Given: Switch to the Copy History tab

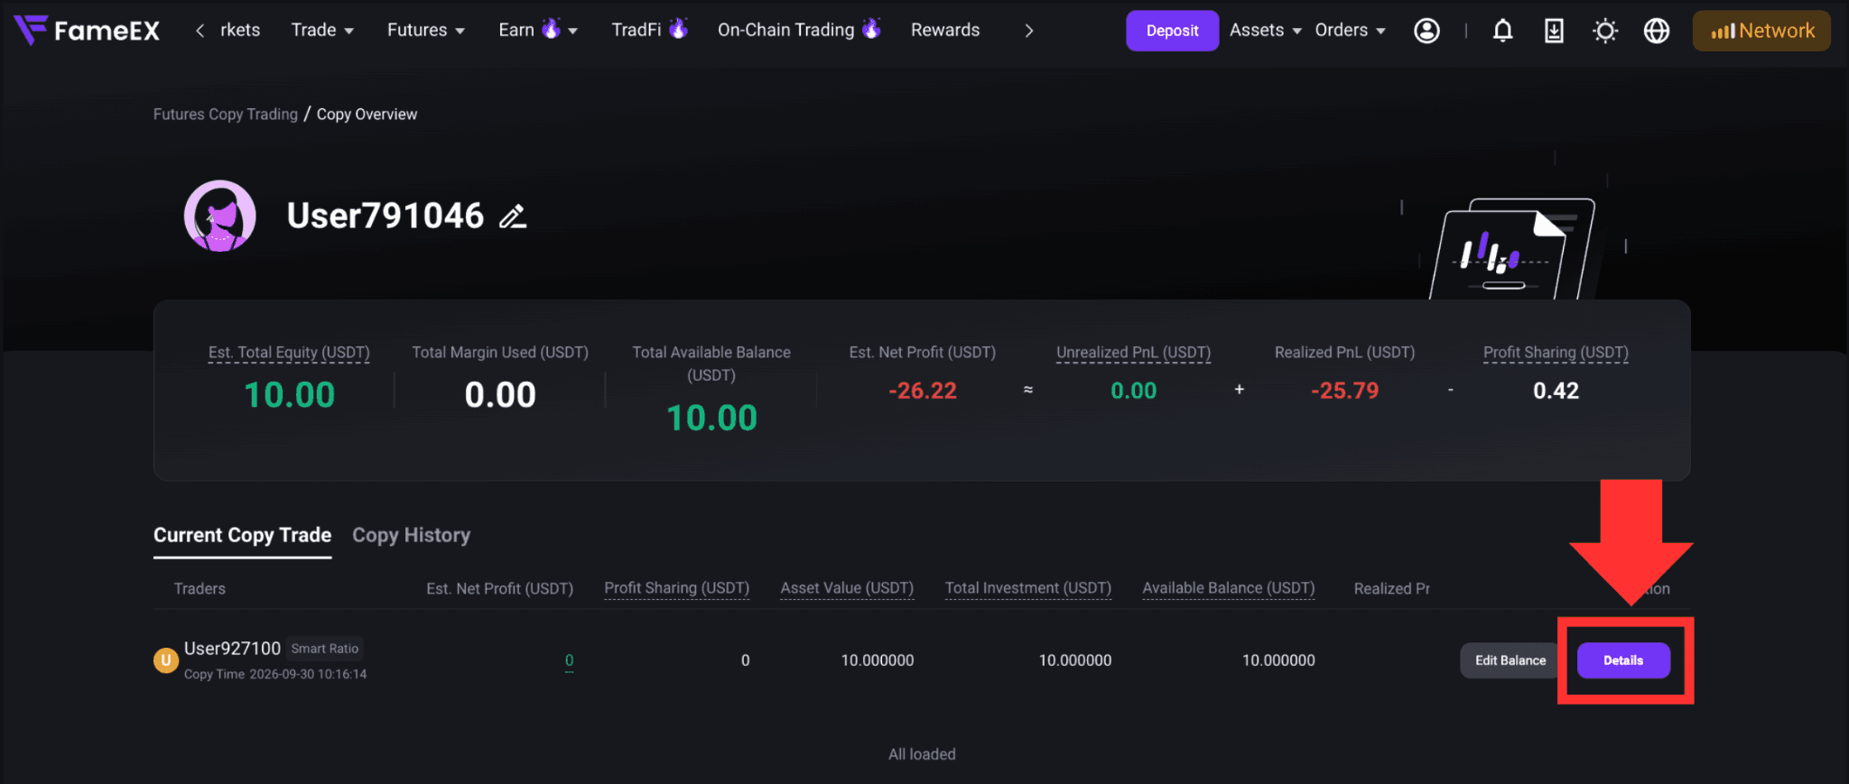Looking at the screenshot, I should coord(411,535).
